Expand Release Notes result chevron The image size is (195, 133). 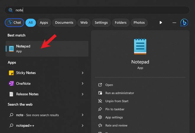(x=83, y=94)
